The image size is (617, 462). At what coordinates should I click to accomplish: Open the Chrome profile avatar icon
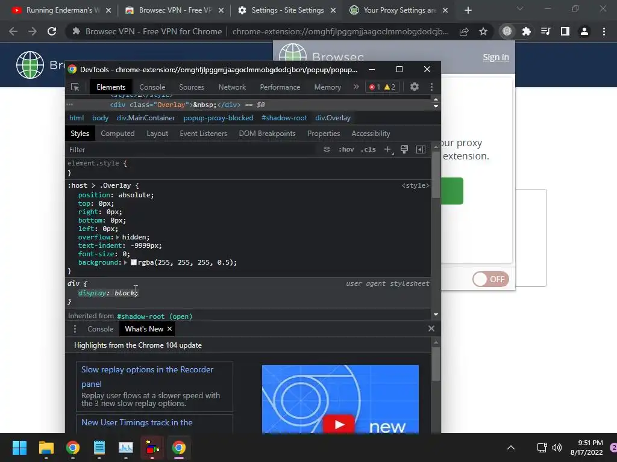point(584,31)
